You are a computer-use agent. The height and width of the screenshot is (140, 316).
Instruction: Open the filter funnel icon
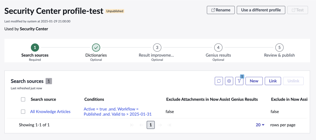(239, 81)
